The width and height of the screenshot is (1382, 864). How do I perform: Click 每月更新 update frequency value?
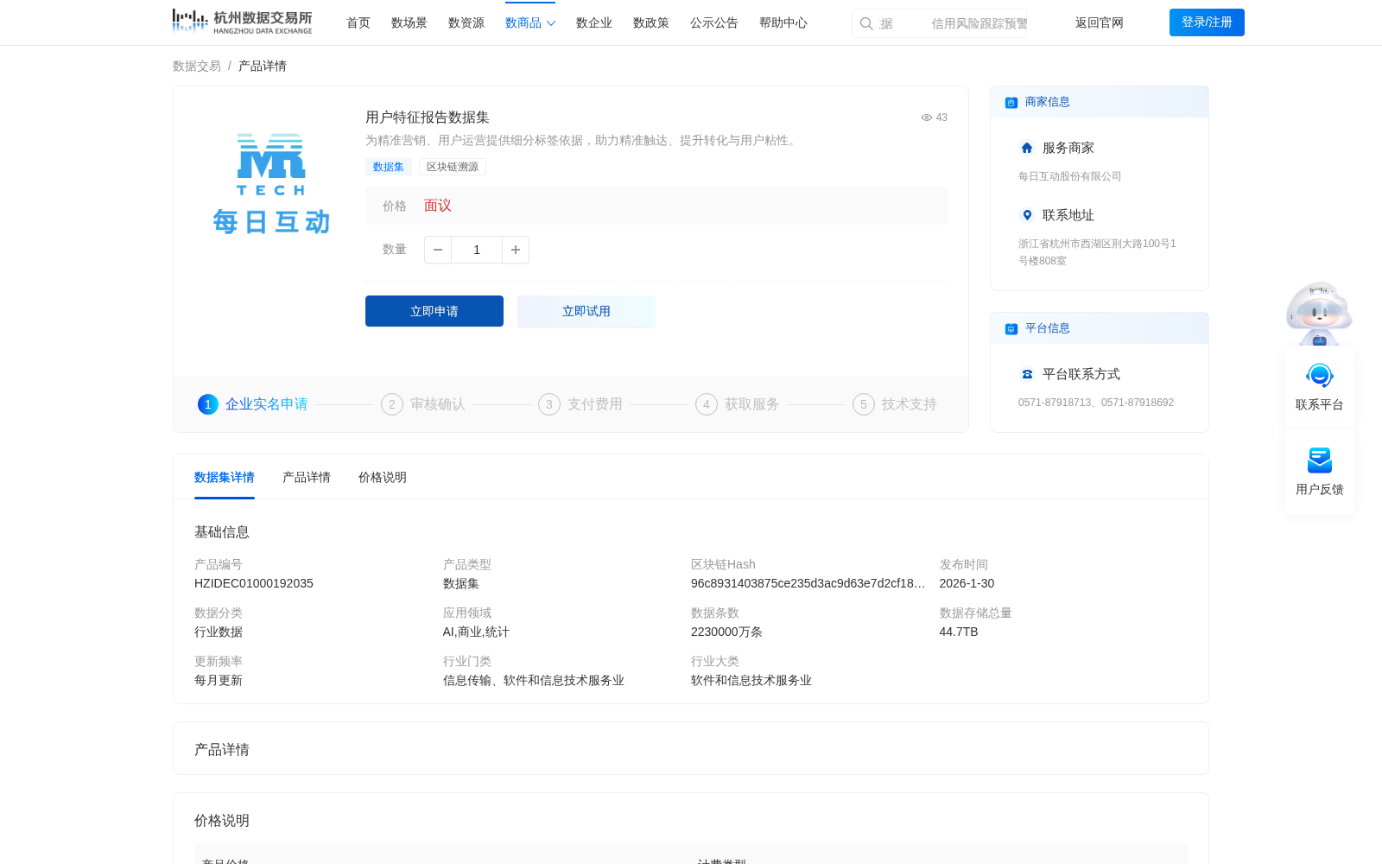[x=219, y=680]
